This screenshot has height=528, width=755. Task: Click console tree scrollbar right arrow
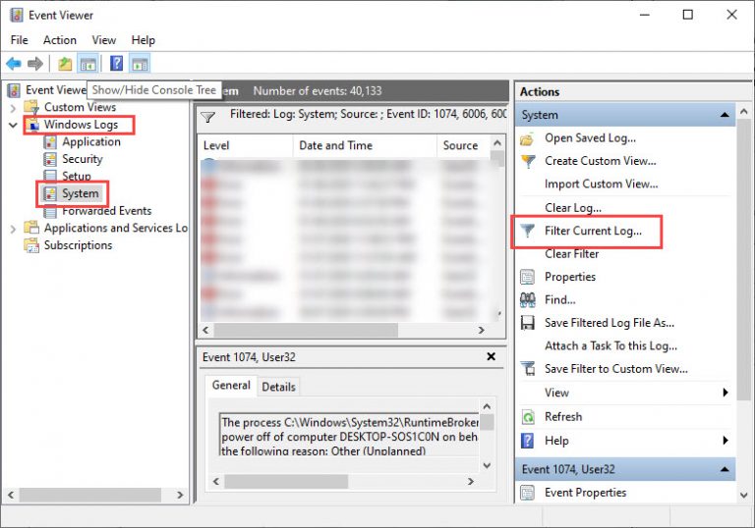point(180,495)
